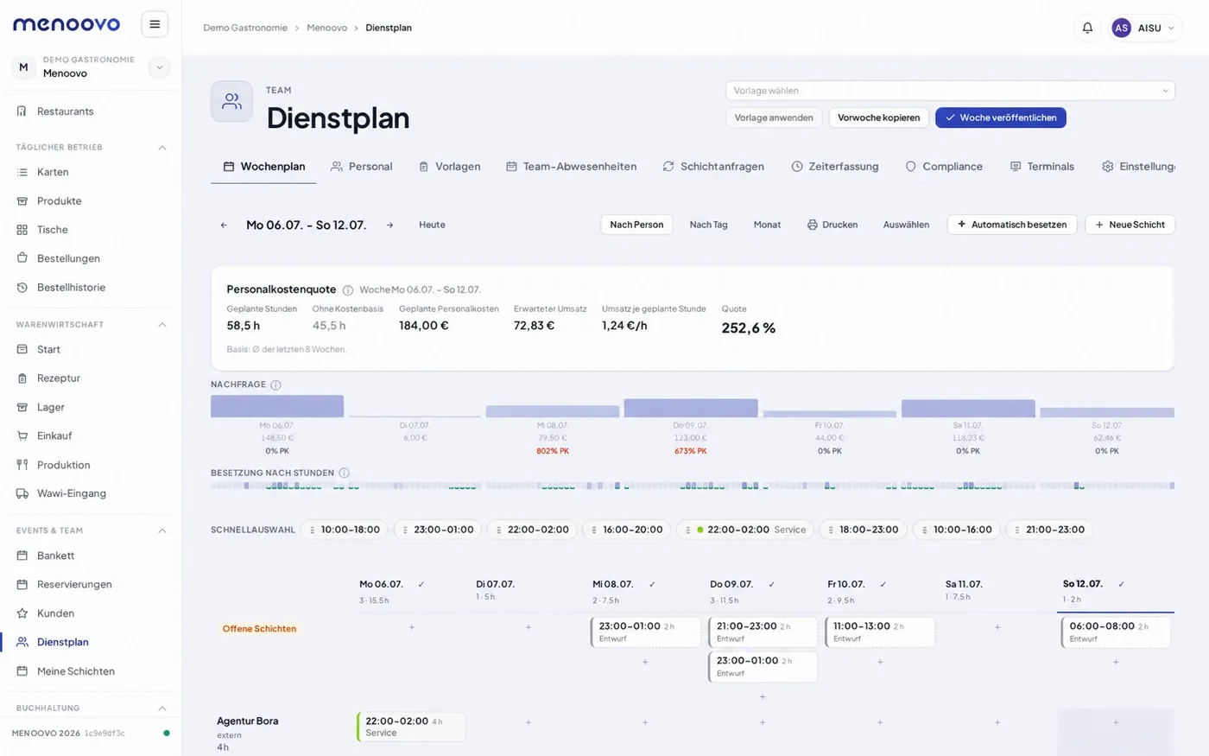Switch to the Vorlagen tab
The width and height of the screenshot is (1209, 756).
[449, 167]
